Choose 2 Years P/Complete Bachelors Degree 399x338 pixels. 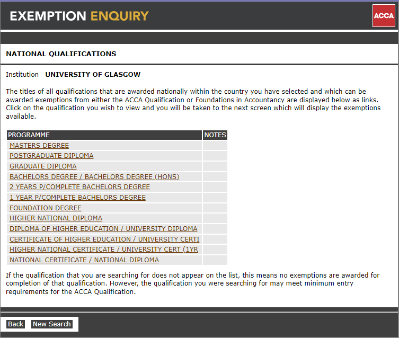coord(79,187)
